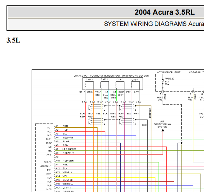
Task: Click the "IGN COIL 1" signal name
Action: click(x=46, y=166)
